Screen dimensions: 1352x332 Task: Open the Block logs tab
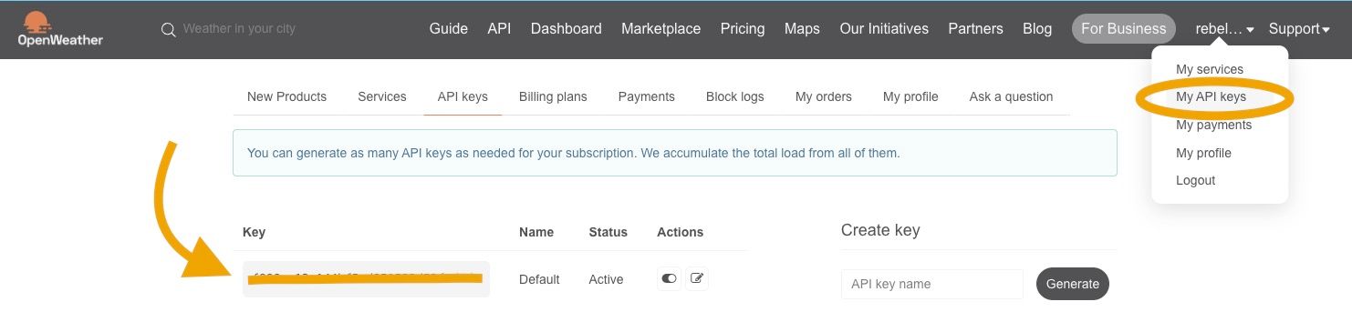pos(735,96)
